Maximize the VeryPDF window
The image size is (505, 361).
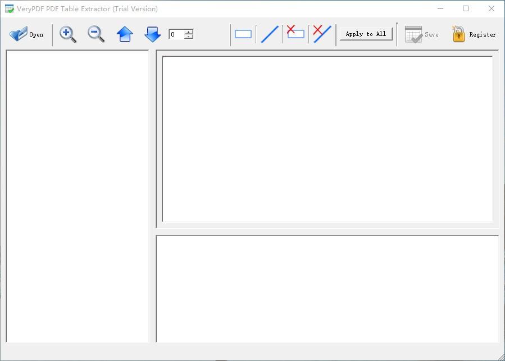click(466, 8)
